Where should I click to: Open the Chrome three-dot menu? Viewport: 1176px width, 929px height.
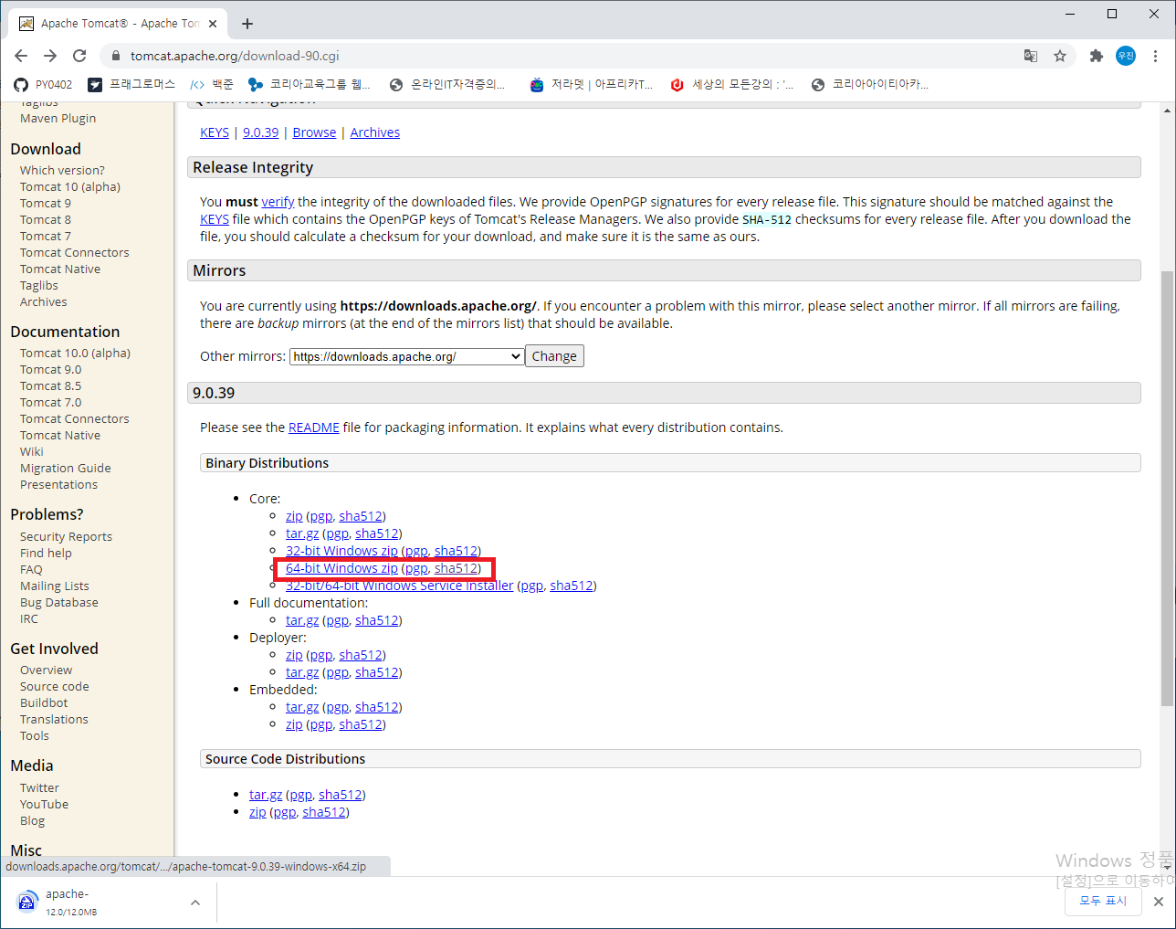(x=1157, y=56)
